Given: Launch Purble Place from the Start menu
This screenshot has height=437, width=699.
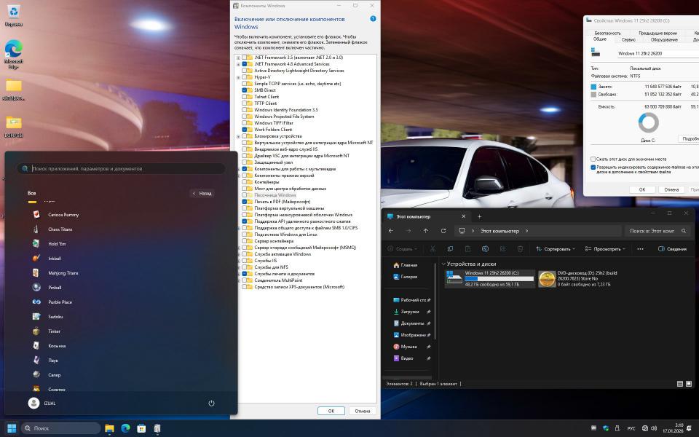Looking at the screenshot, I should 60,302.
